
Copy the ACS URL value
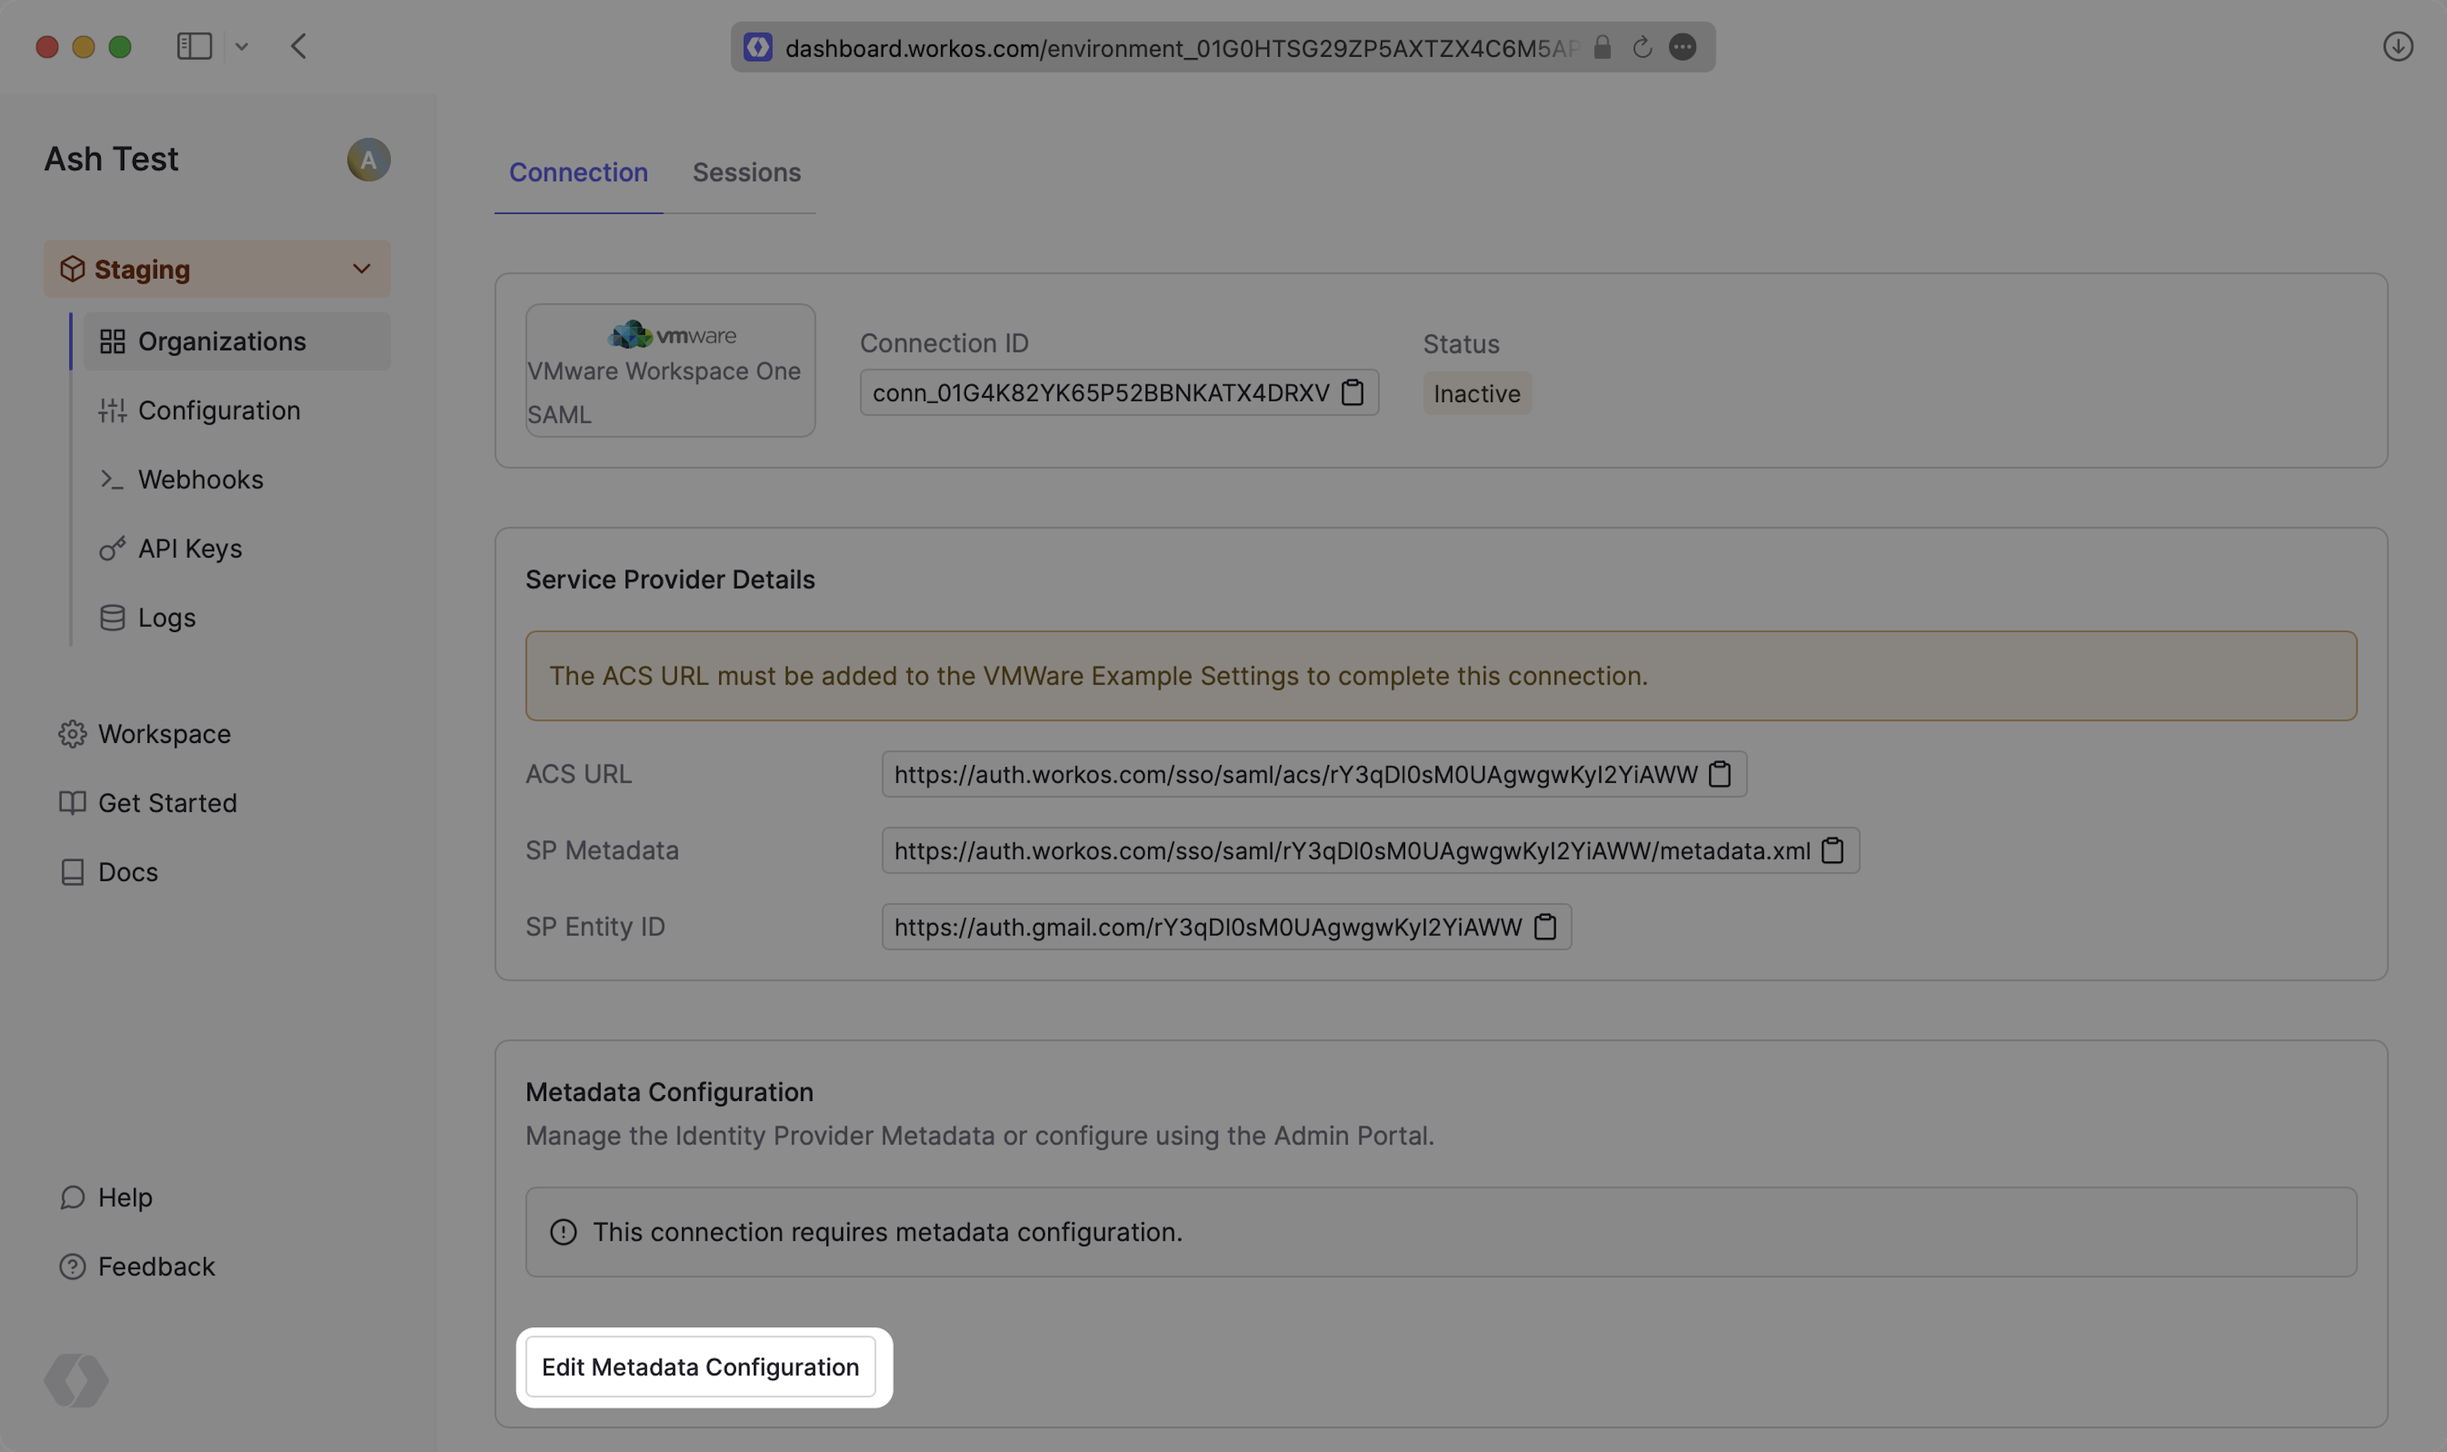[x=1719, y=774]
